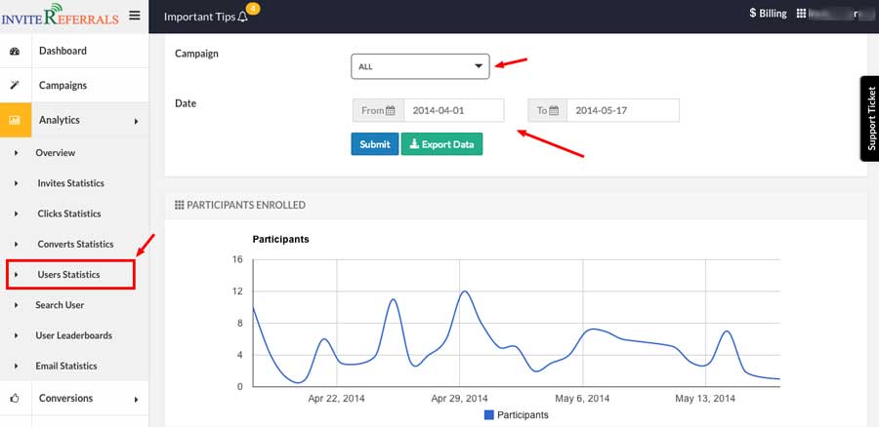
Task: Open Users Statistics page
Action: tap(69, 275)
